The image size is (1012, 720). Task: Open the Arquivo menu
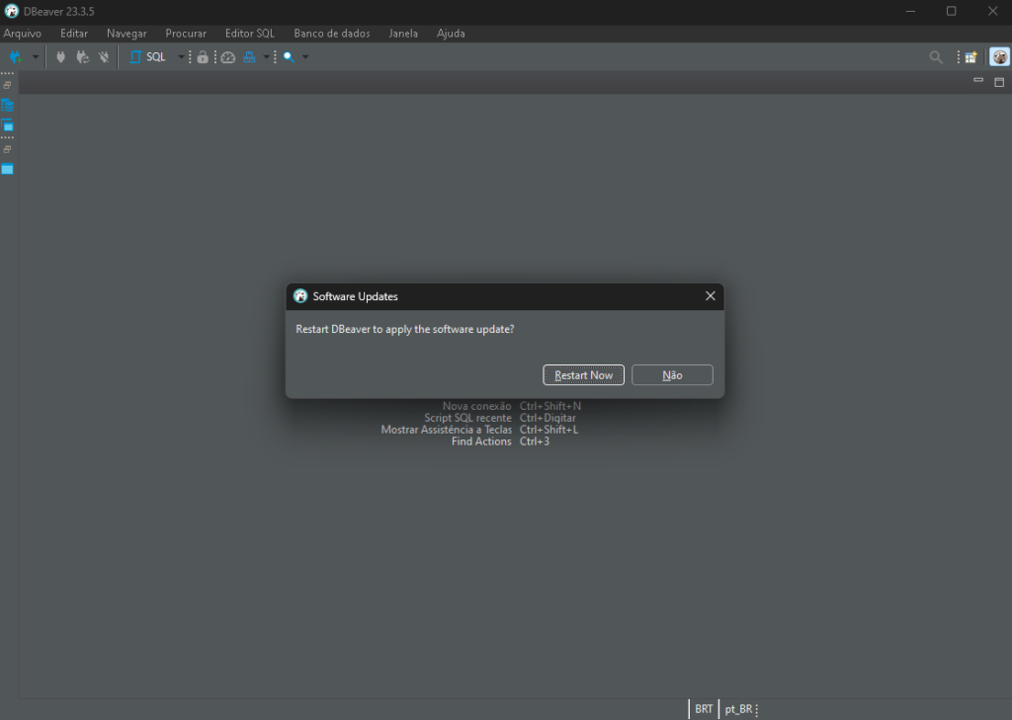(x=23, y=34)
